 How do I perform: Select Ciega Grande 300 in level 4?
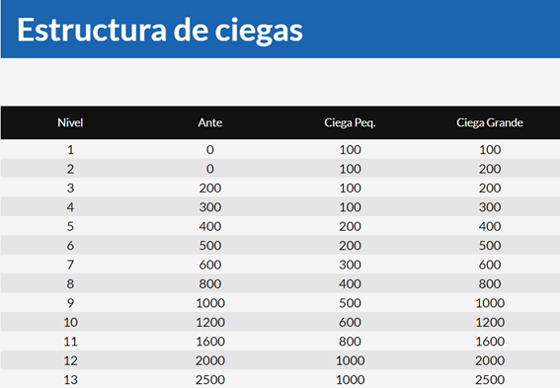[x=490, y=207]
